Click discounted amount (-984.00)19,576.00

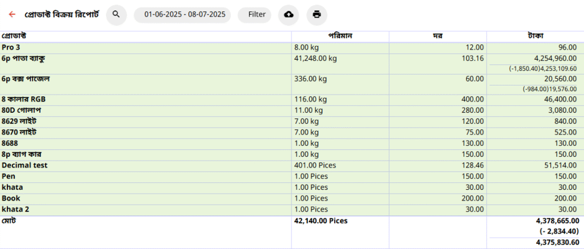[x=550, y=89]
